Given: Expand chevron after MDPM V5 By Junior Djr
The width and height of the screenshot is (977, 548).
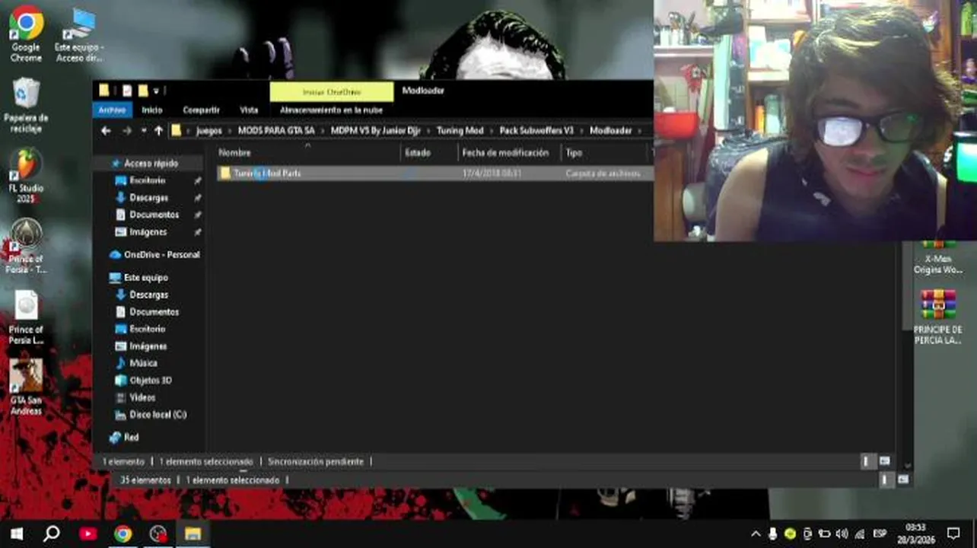Looking at the screenshot, I should [428, 131].
